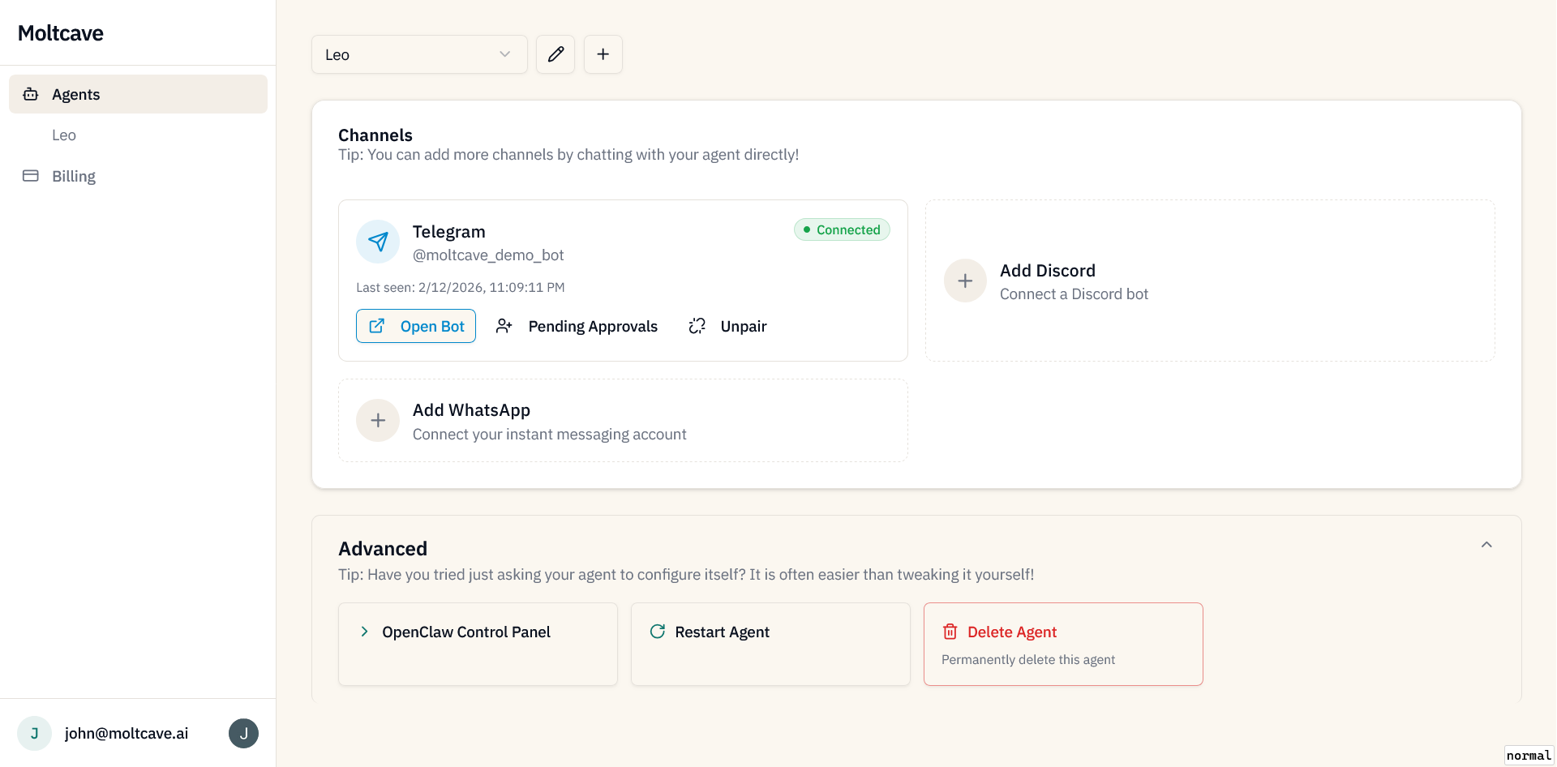Open the john@moltcave.ai account menu
Screen dimensions: 1557x767
127,734
